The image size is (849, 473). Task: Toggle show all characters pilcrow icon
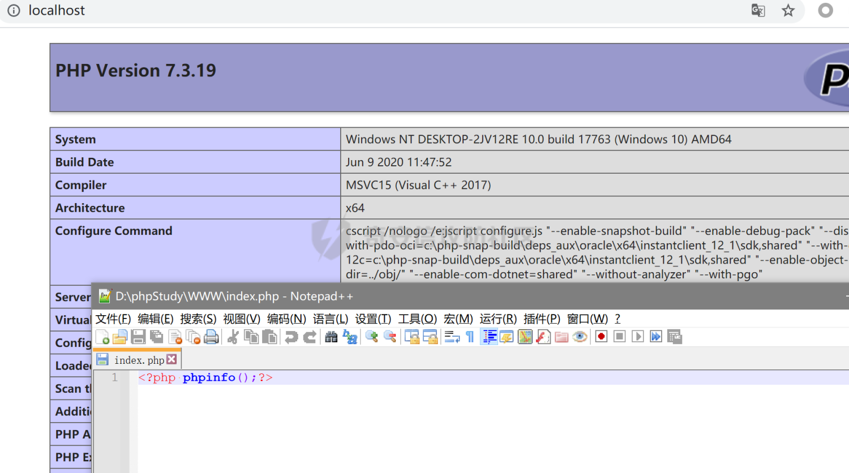[470, 337]
